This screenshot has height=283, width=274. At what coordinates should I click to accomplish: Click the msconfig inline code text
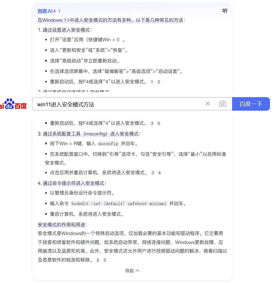click(x=108, y=144)
